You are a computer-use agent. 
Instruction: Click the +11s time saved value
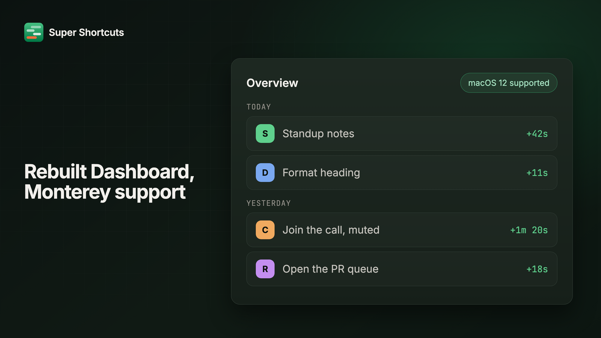coord(537,173)
